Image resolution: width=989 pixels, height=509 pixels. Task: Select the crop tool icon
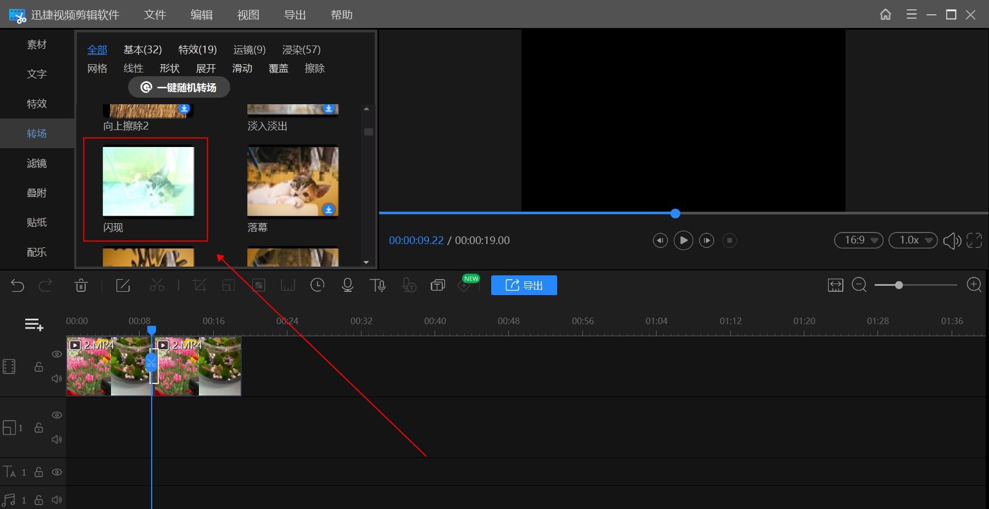pos(199,285)
